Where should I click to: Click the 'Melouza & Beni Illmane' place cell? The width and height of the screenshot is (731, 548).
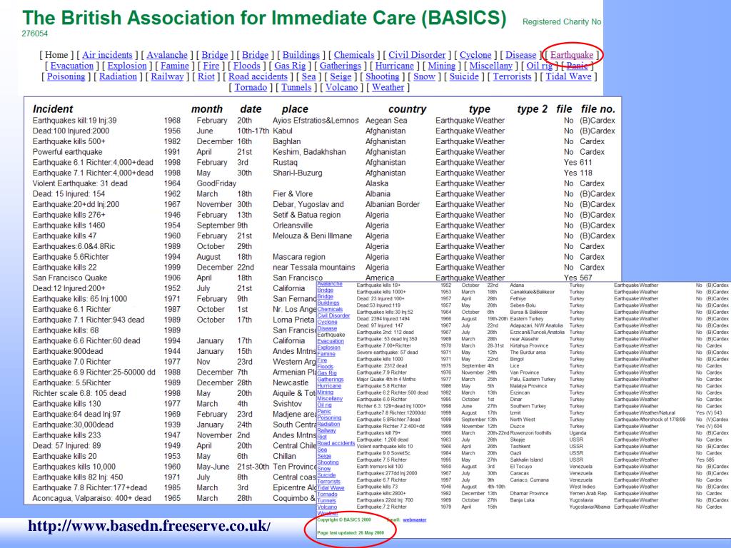pos(313,235)
